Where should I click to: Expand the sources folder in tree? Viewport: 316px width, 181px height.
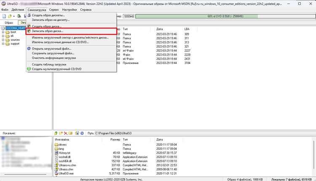point(3,40)
